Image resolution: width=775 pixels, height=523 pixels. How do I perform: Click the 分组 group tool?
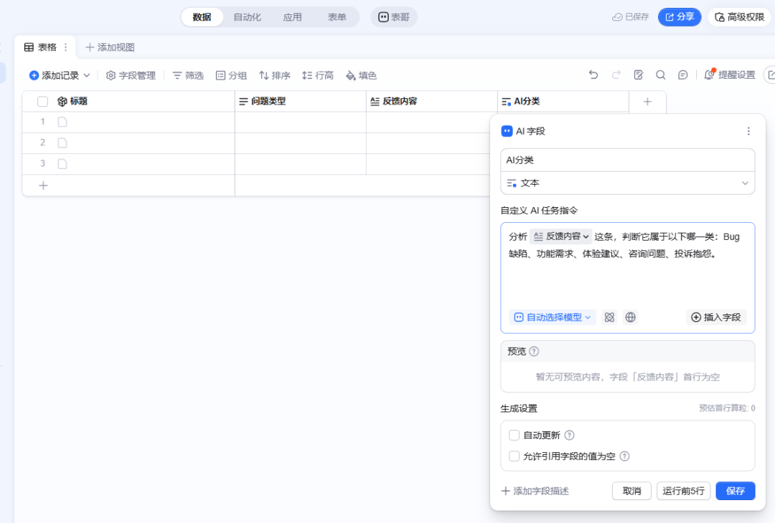231,75
